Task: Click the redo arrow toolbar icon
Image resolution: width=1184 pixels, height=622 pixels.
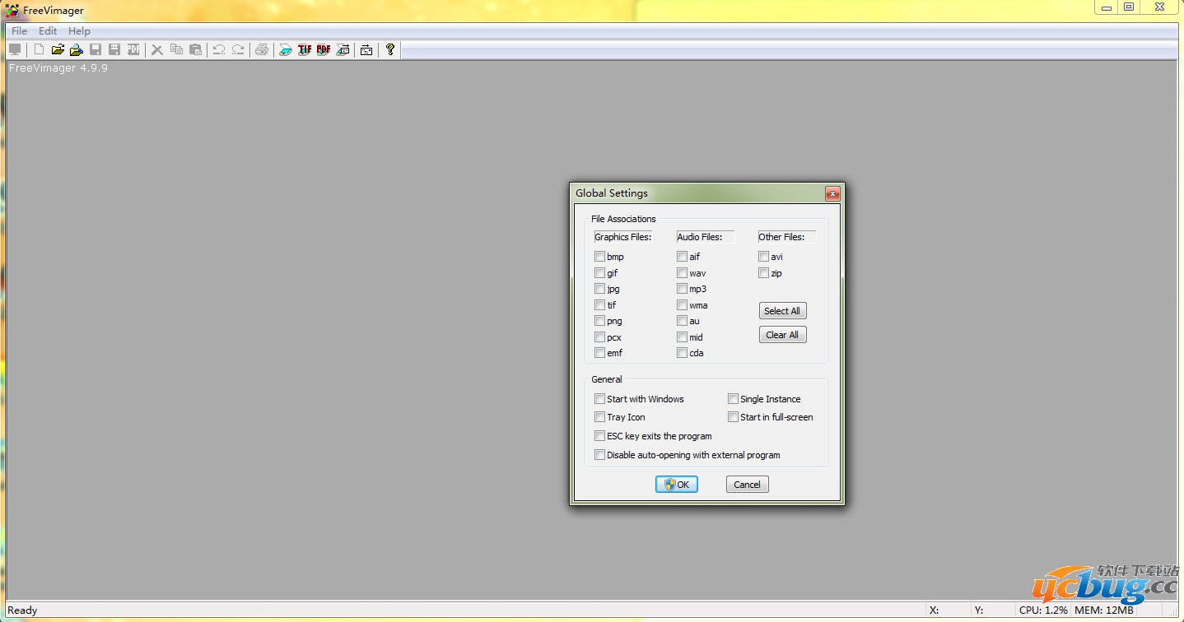Action: click(238, 49)
